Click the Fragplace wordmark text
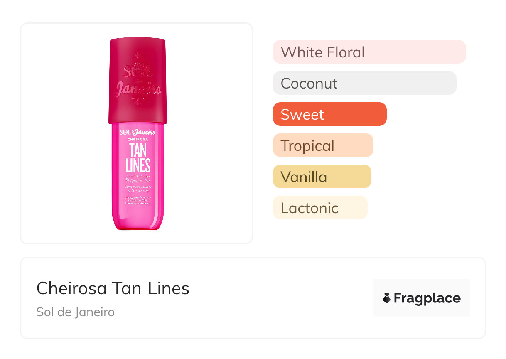 coord(427,298)
